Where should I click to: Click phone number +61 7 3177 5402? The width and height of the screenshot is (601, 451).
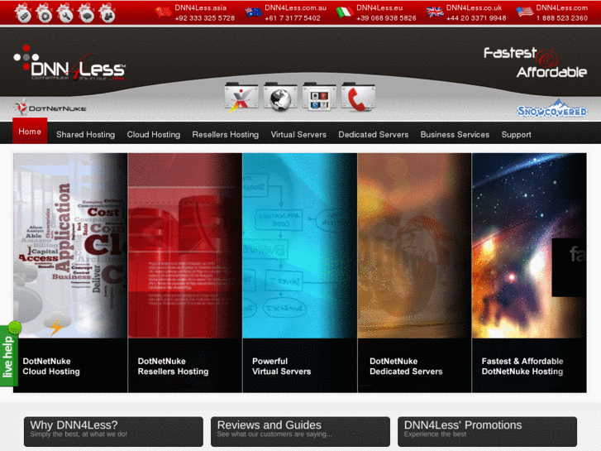point(293,18)
